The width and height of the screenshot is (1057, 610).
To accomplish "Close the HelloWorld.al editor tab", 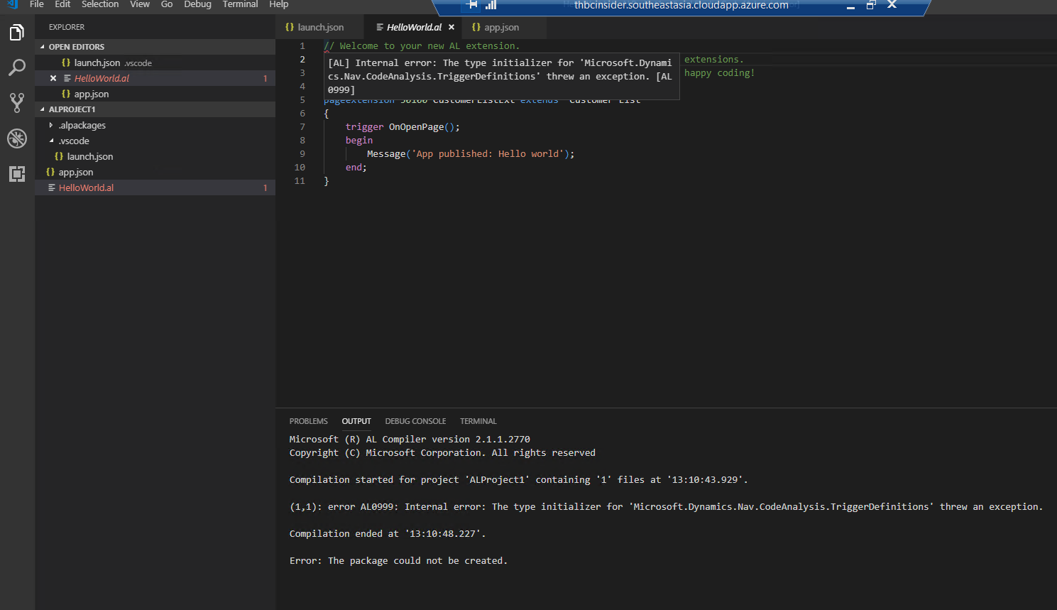I will [451, 27].
